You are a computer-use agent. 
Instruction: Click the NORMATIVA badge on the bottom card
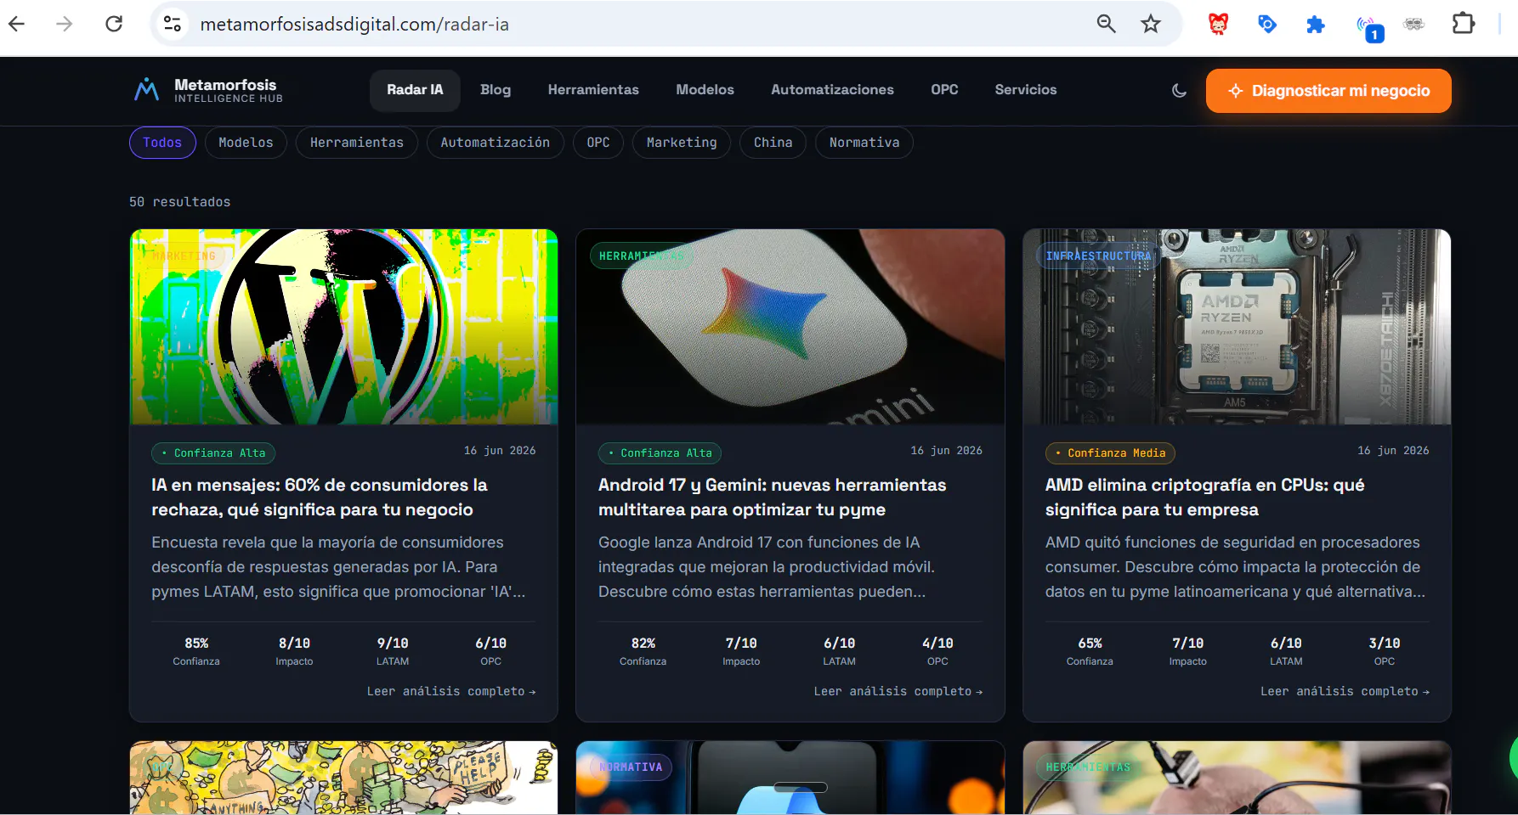coord(632,767)
